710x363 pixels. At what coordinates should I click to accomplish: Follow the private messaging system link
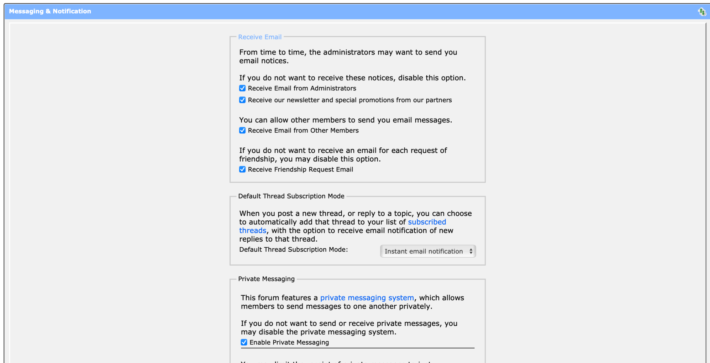pyautogui.click(x=367, y=298)
